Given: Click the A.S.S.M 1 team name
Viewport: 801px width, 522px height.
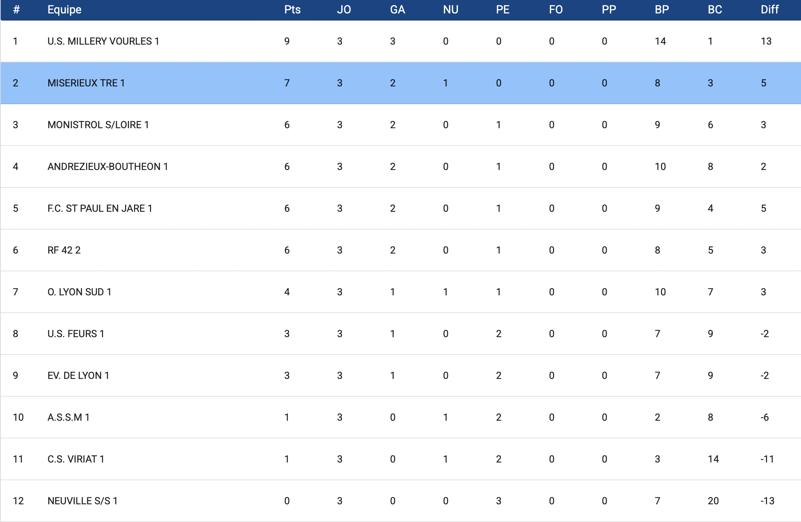Looking at the screenshot, I should (68, 418).
